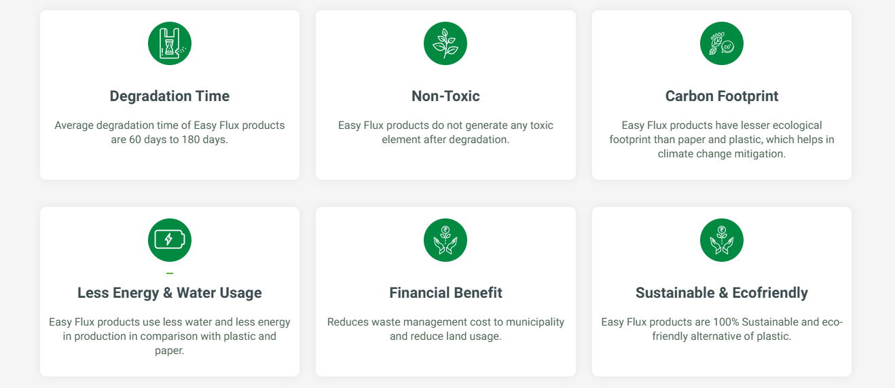Click the toxic element after degradation text

click(445, 132)
